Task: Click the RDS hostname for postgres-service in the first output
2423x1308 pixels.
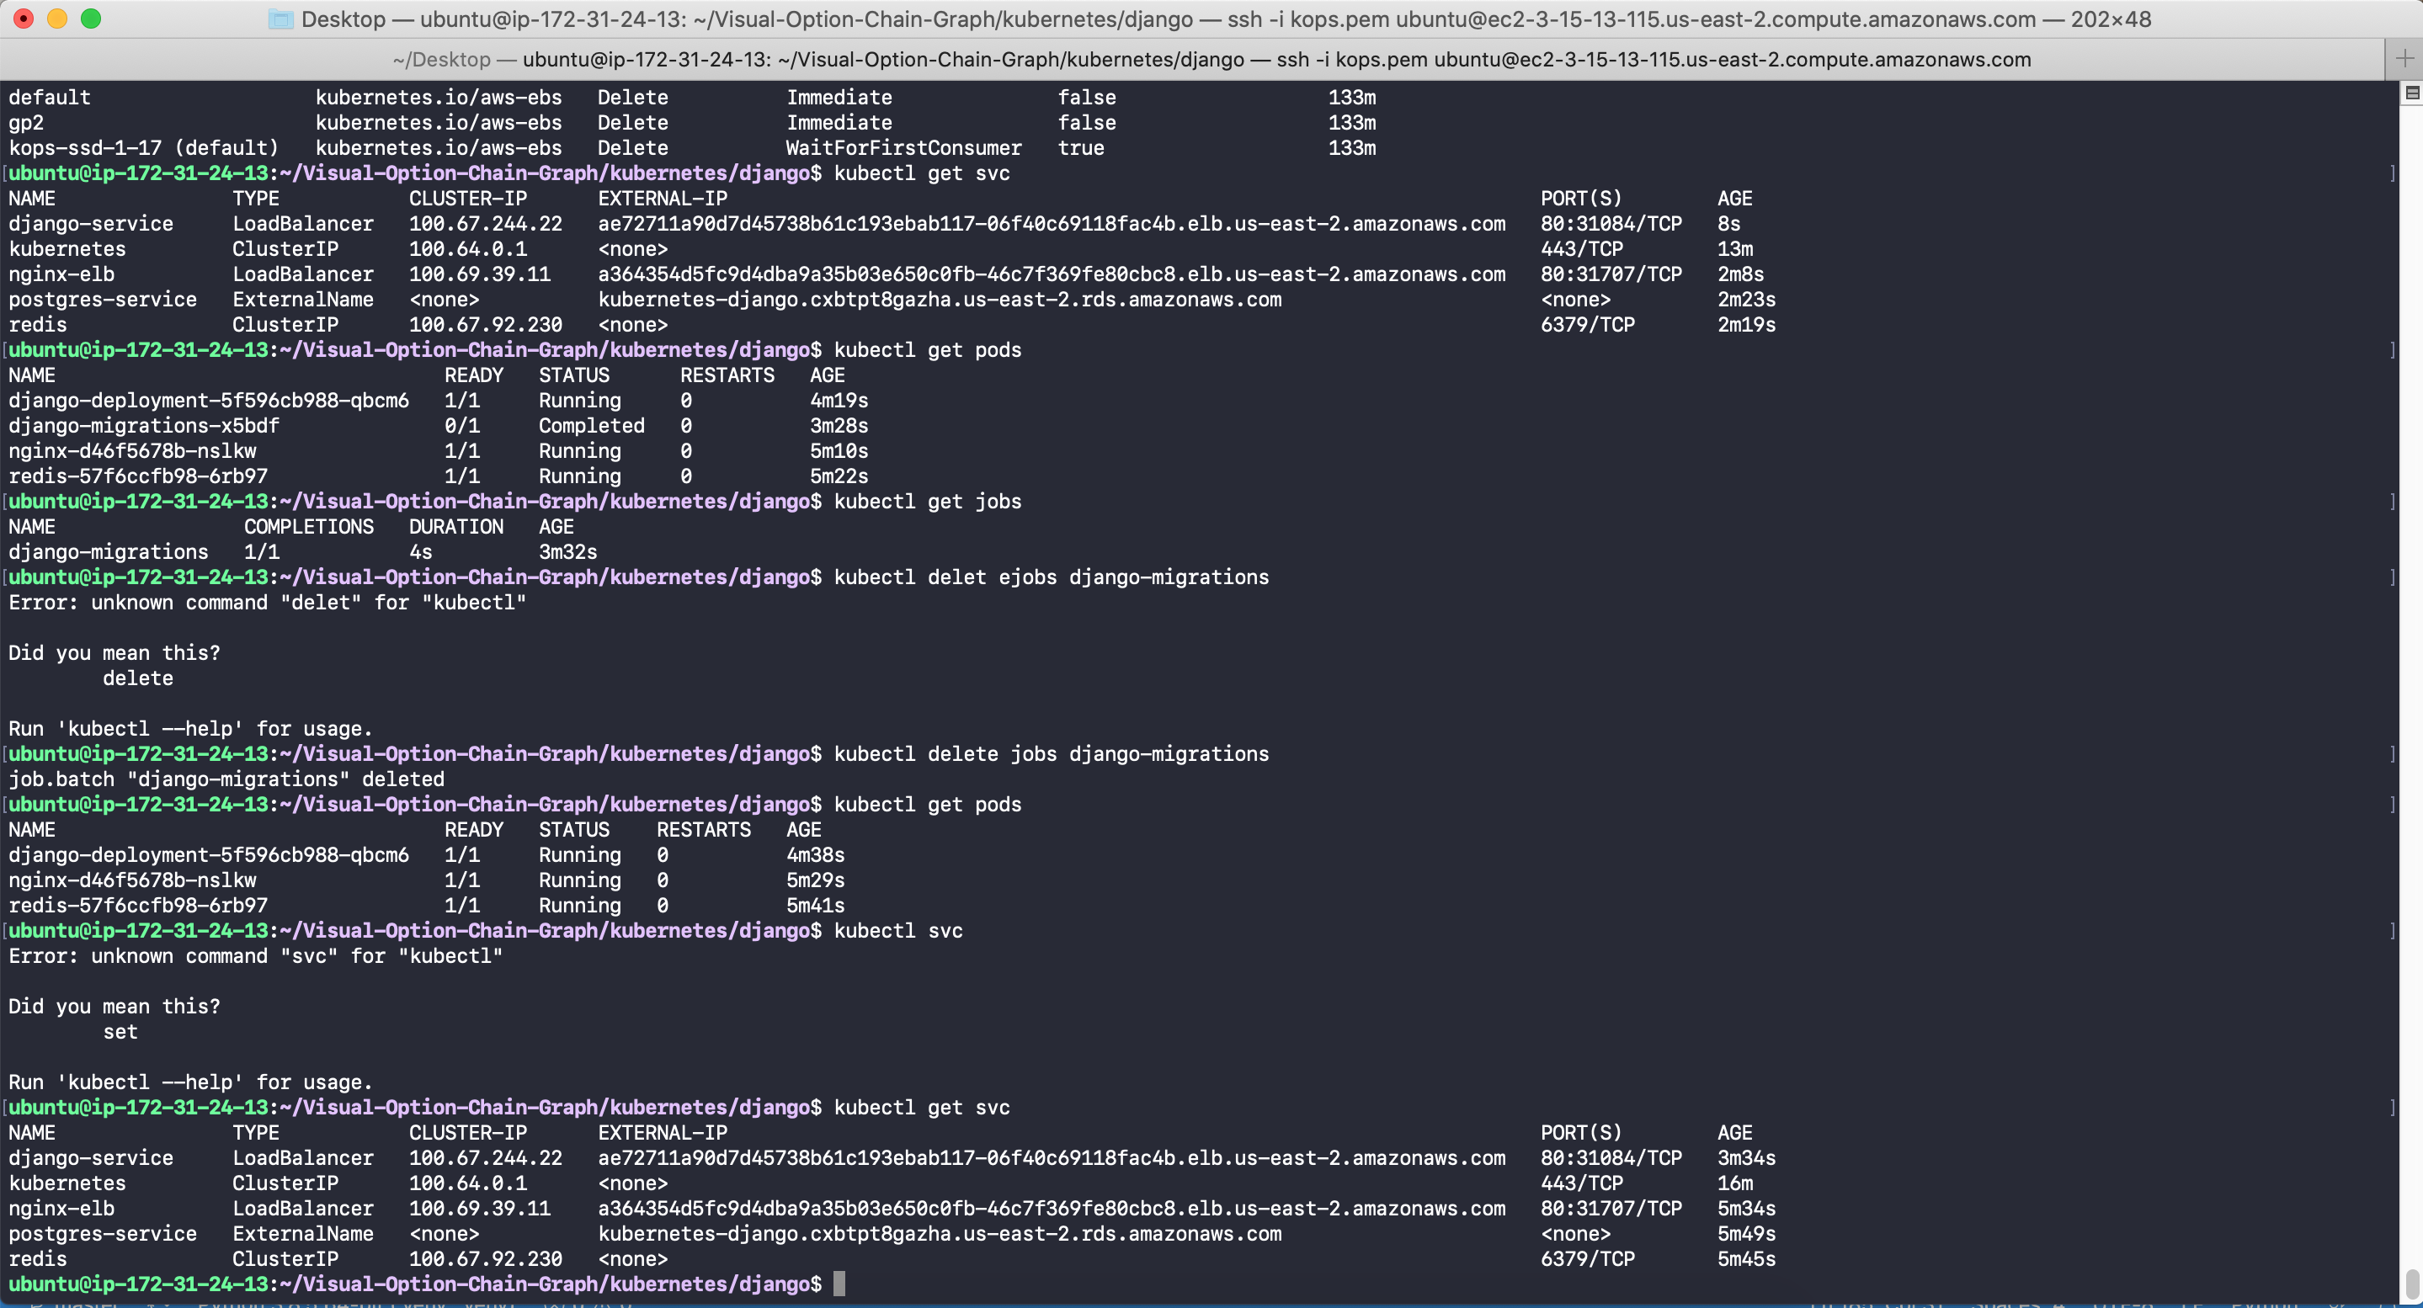Action: coord(939,299)
